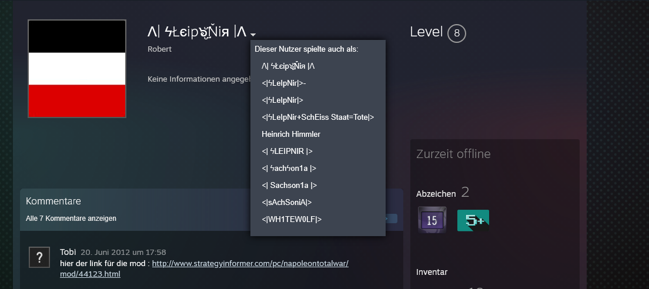Pick the <| ϟLEIPNIR |> uppercase alias
The height and width of the screenshot is (289, 649).
(x=287, y=151)
